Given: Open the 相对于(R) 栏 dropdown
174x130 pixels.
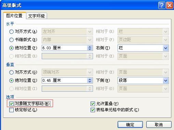Looking at the screenshot, I should [165, 31].
